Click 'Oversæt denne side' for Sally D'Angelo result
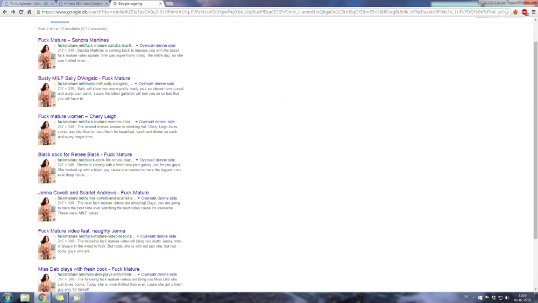This screenshot has height=303, width=538. (x=157, y=83)
